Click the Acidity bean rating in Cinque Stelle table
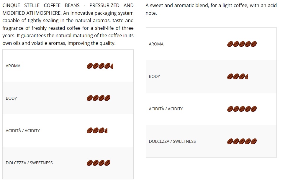 (97, 130)
